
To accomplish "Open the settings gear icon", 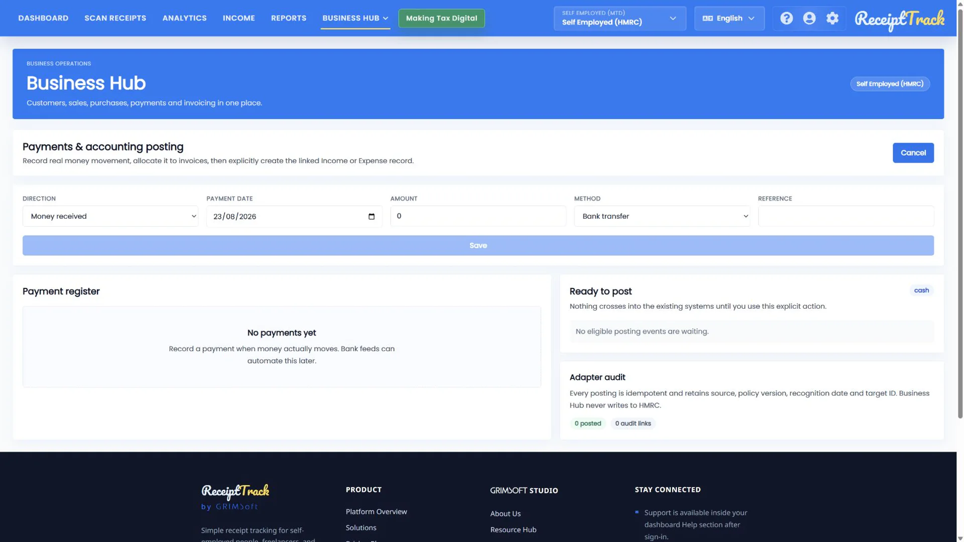I will [832, 19].
